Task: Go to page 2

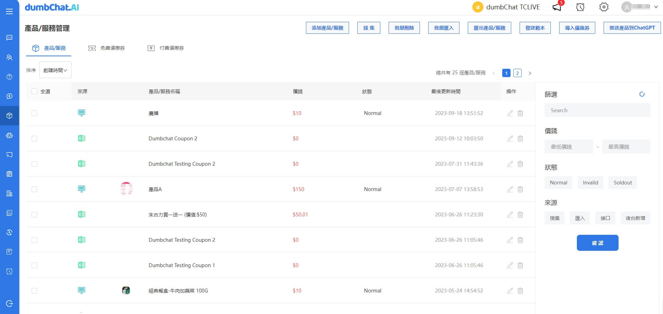Action: 517,73
